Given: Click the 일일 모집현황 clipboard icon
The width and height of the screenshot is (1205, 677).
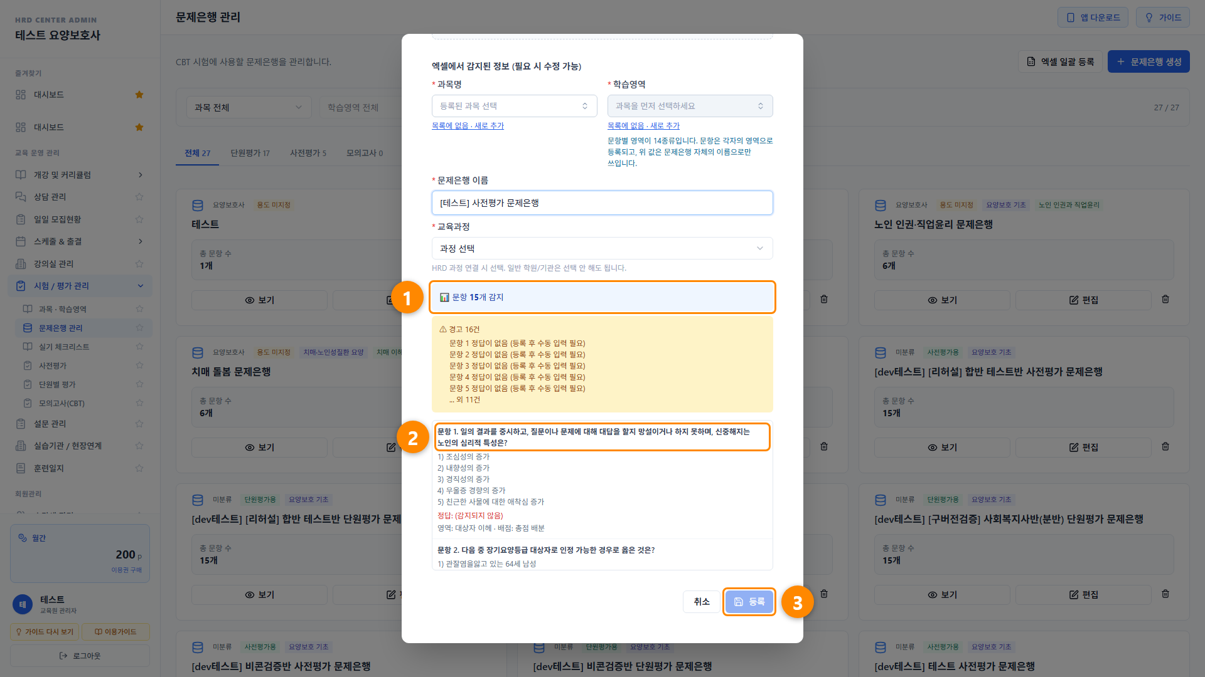Looking at the screenshot, I should coord(21,219).
